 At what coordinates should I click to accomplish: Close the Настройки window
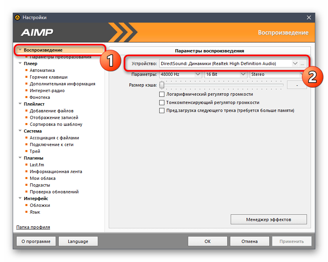(309, 17)
